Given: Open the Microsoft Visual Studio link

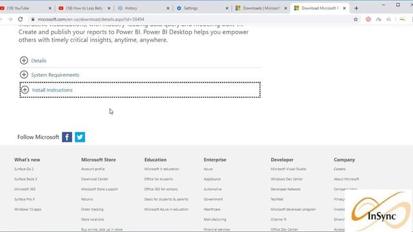Looking at the screenshot, I should [288, 169].
